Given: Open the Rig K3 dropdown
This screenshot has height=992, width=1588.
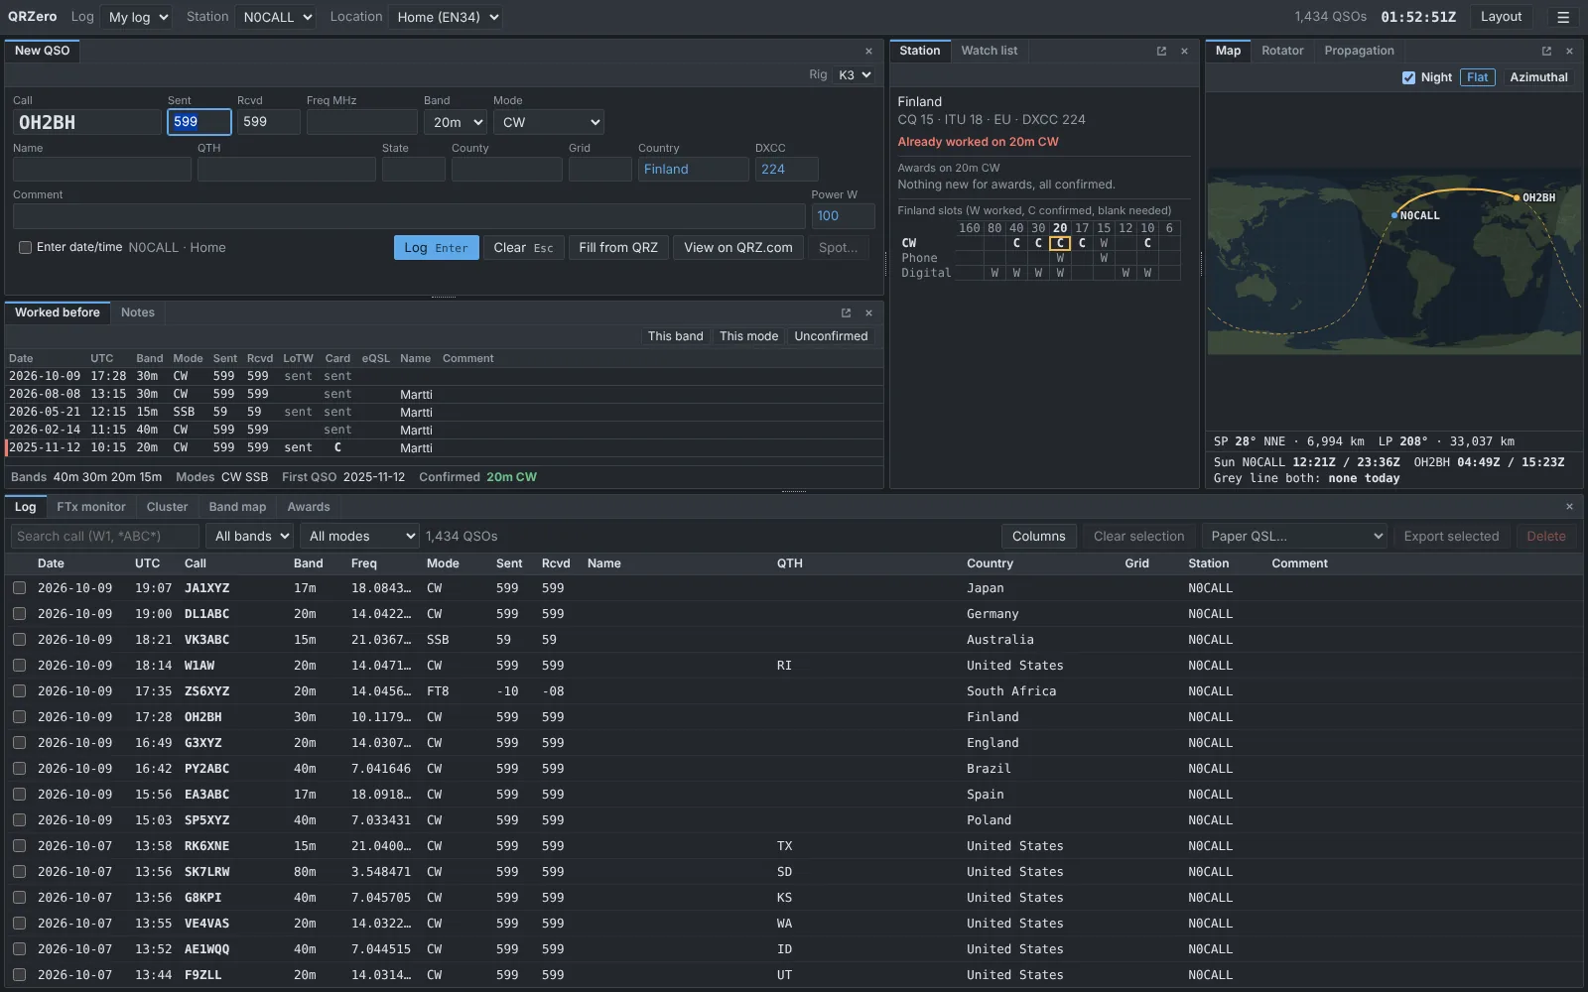Looking at the screenshot, I should 854,75.
